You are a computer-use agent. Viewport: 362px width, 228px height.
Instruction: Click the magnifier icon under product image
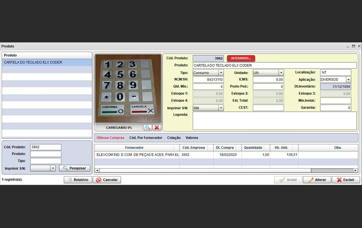click(x=147, y=127)
